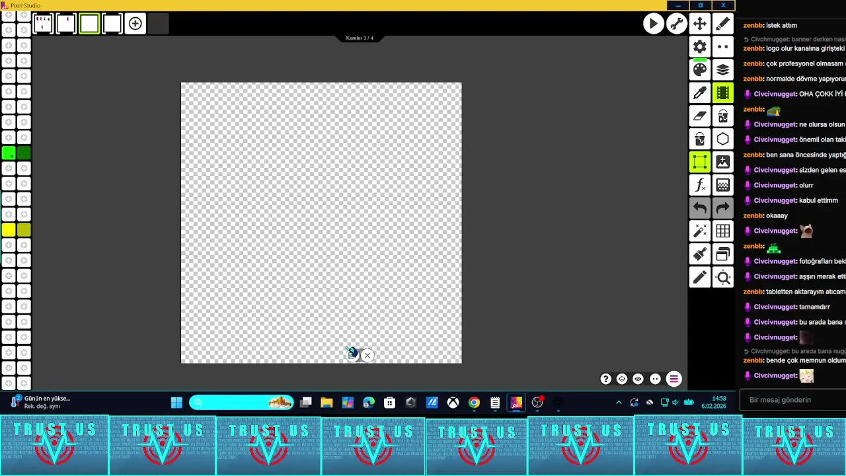Viewport: 846px width, 476px height.
Task: Click the stacked windows icon
Action: [x=723, y=254]
